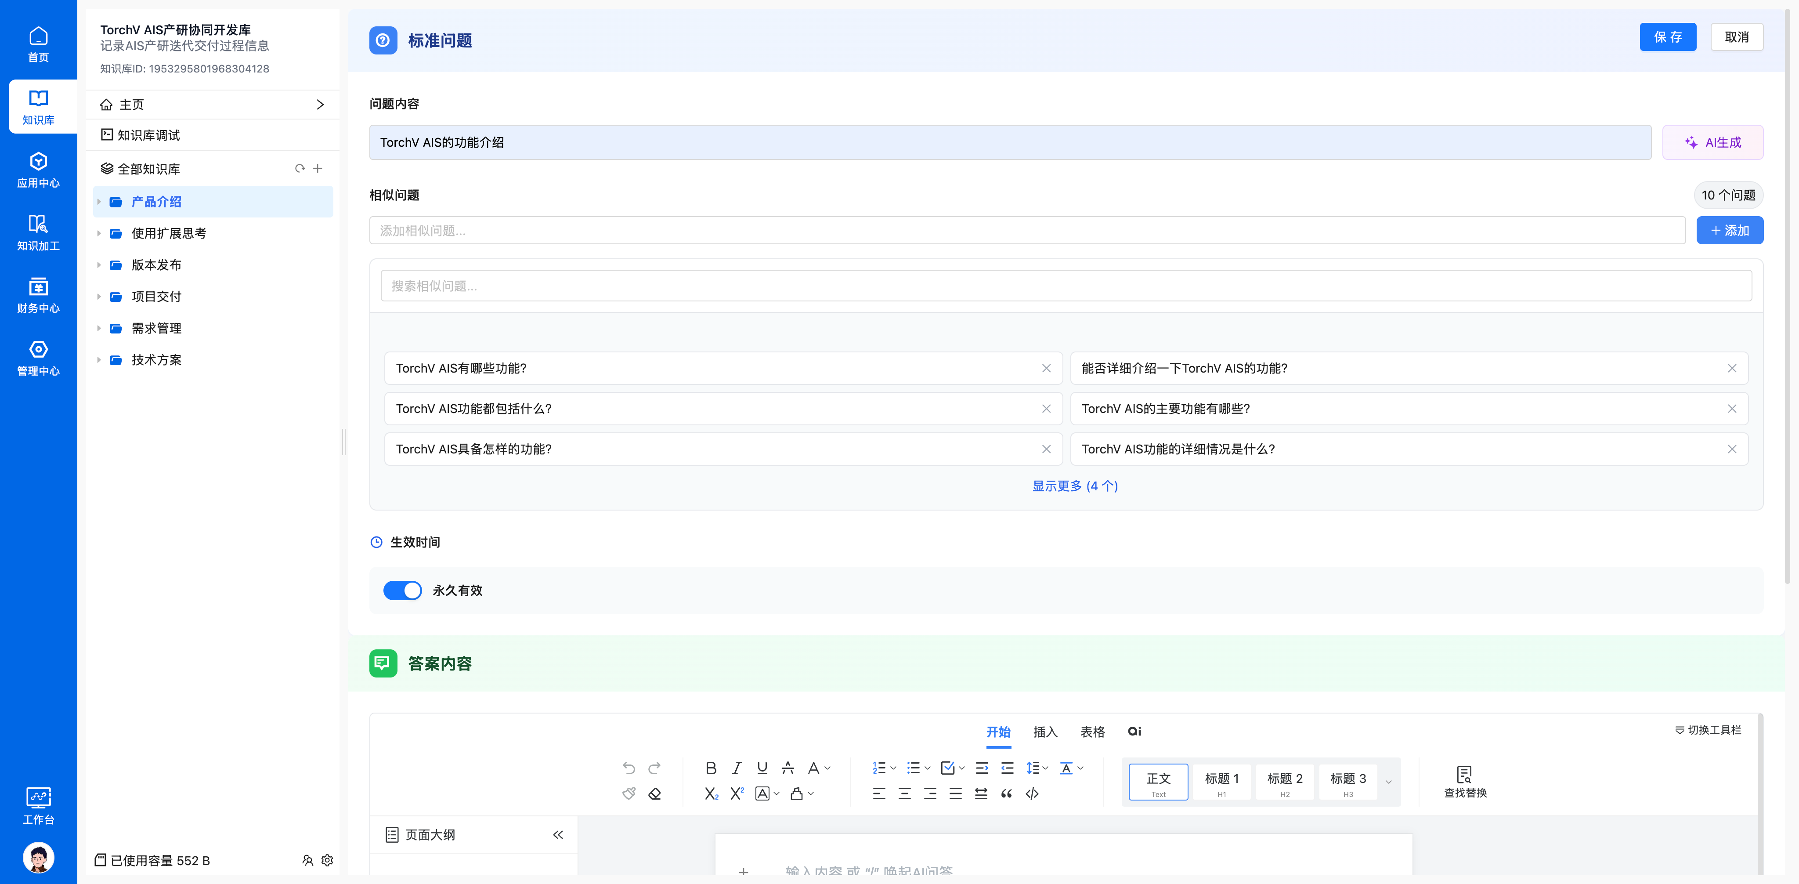The width and height of the screenshot is (1799, 884).
Task: Collapse the 页面大纲 outline panel
Action: click(557, 835)
